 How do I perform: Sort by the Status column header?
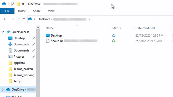coord(117,28)
